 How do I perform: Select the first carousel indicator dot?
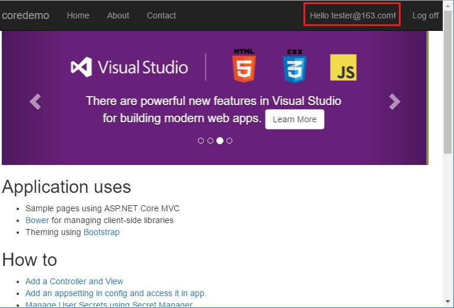[201, 141]
